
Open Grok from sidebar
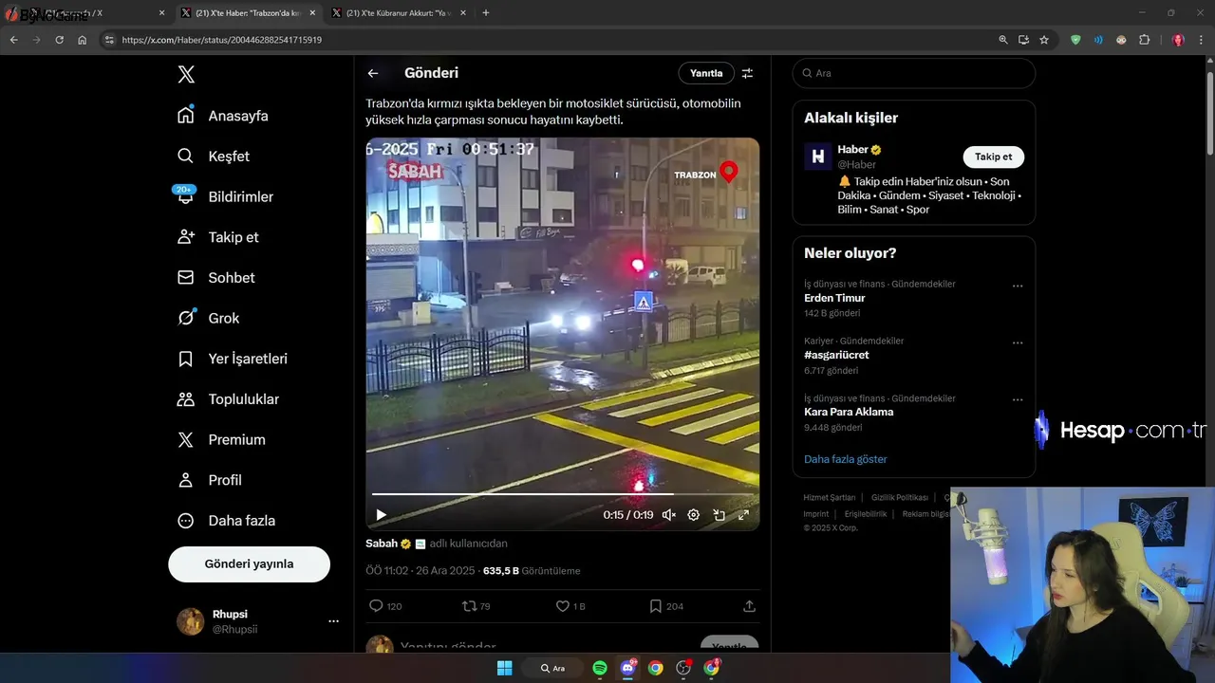tap(208, 319)
